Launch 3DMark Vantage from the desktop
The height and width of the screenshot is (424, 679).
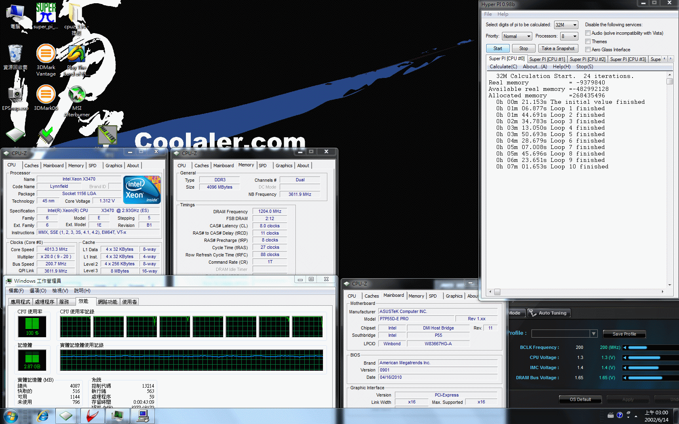pyautogui.click(x=46, y=60)
